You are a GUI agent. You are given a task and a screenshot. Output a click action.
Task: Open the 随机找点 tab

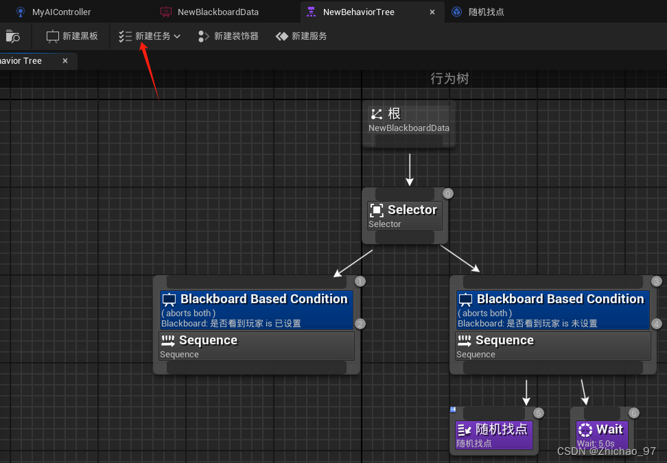[487, 12]
